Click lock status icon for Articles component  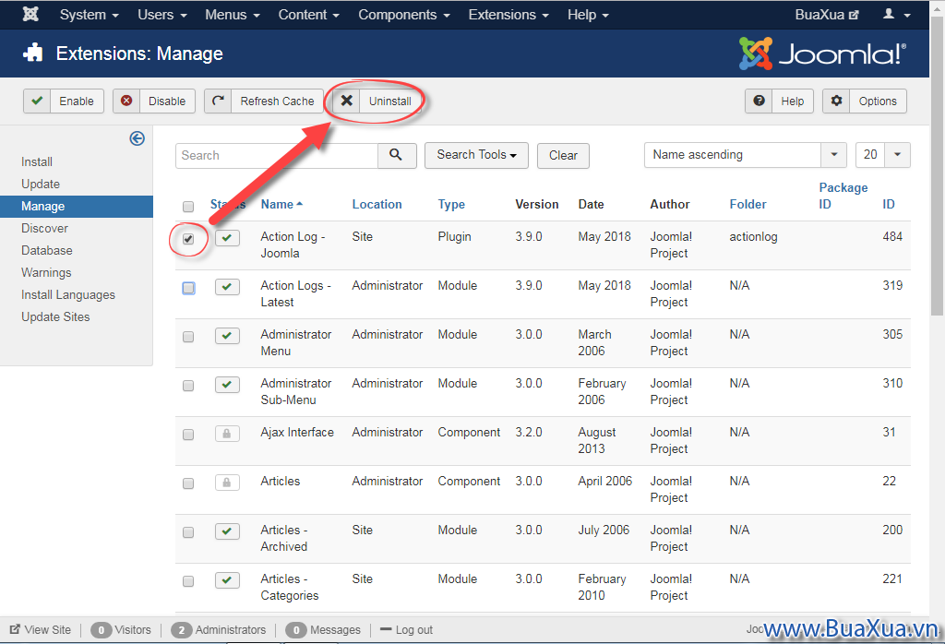click(227, 482)
